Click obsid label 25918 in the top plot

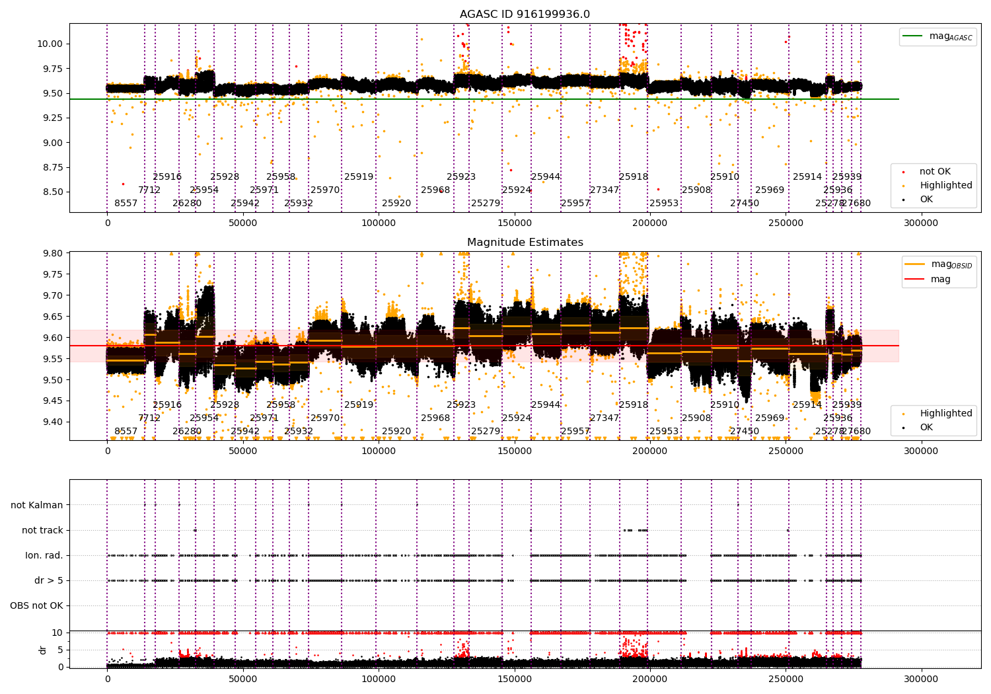click(x=634, y=176)
